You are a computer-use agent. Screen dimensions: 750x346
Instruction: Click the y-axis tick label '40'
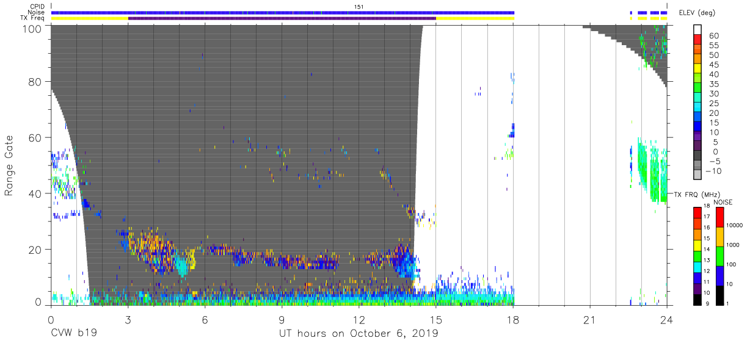click(36, 193)
